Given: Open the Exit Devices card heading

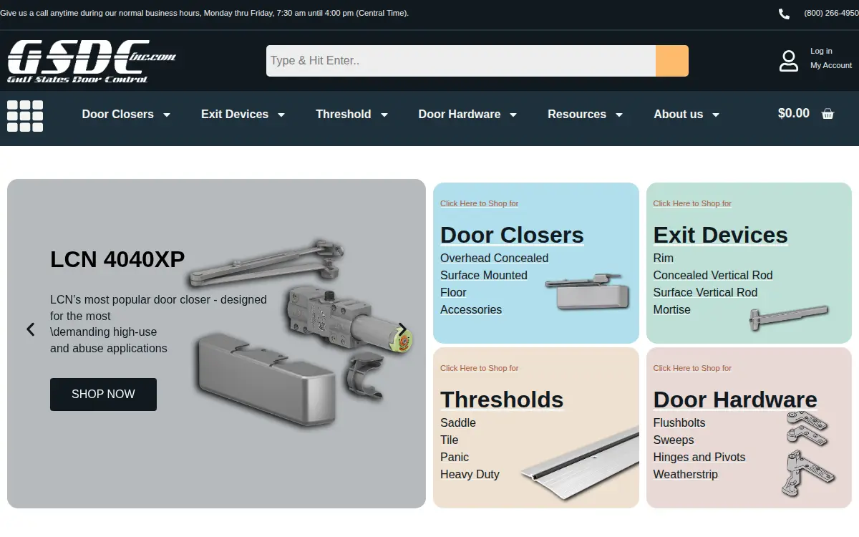Looking at the screenshot, I should coord(720,235).
